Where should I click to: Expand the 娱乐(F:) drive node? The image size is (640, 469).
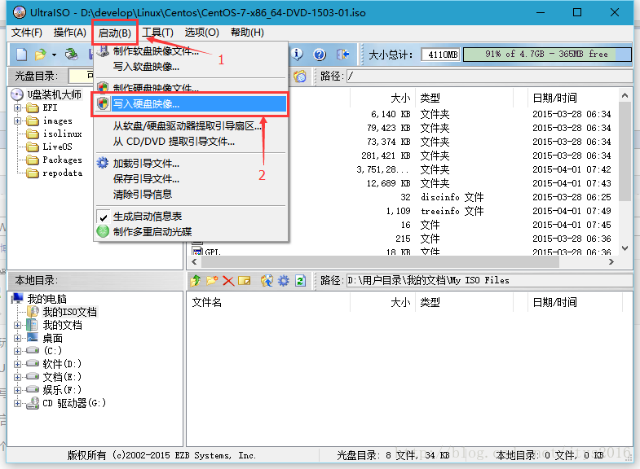coord(17,390)
